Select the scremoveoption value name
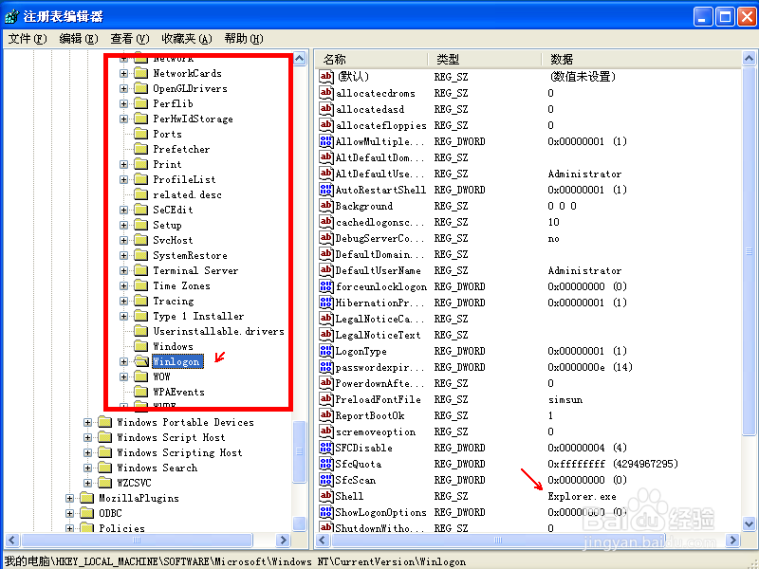This screenshot has width=759, height=569. 376,431
